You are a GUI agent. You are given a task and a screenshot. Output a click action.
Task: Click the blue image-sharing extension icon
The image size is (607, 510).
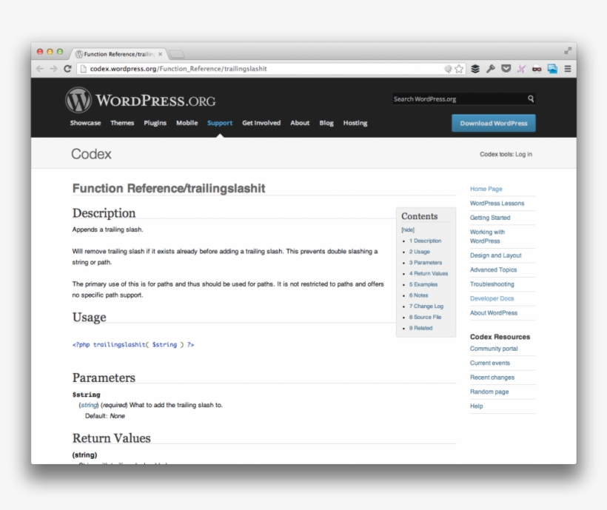[552, 68]
